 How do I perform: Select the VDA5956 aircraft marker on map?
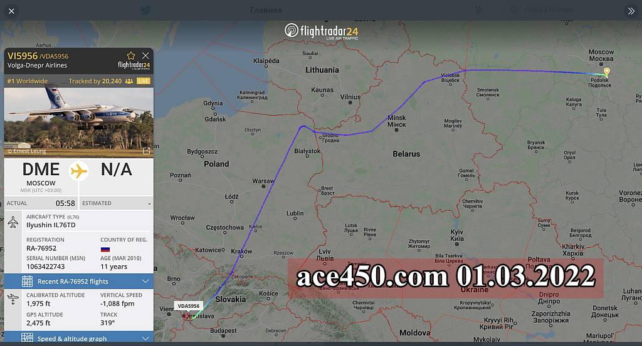click(187, 316)
